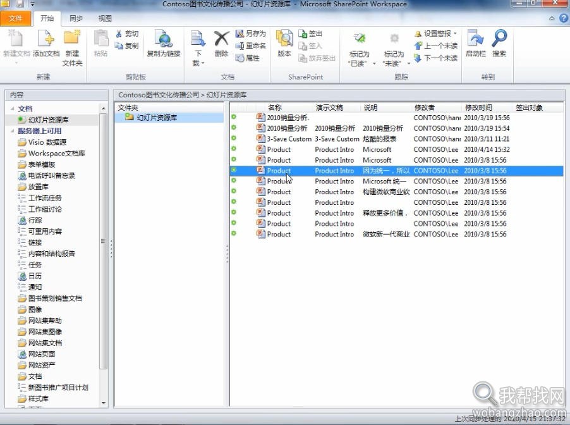
Task: Collapse the ribbon with caret button
Action: click(x=552, y=18)
